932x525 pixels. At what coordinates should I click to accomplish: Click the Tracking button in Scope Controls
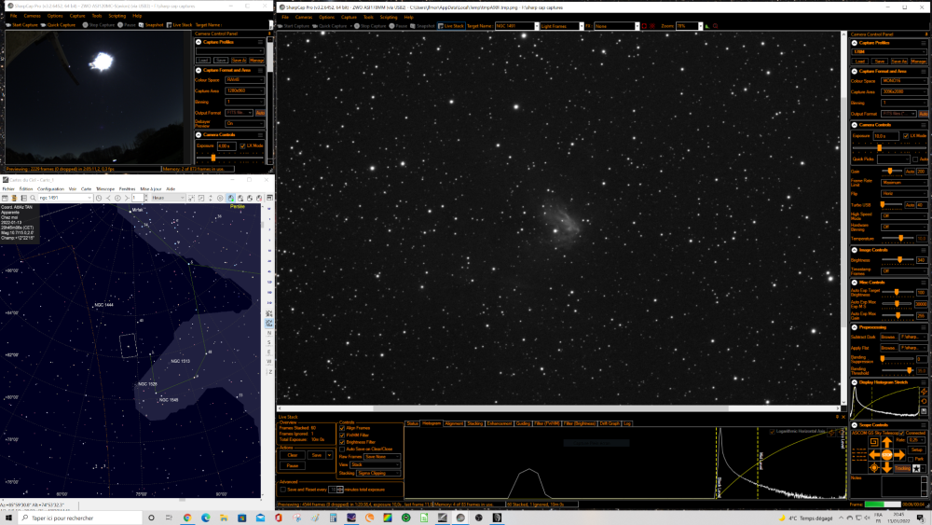[x=902, y=468]
